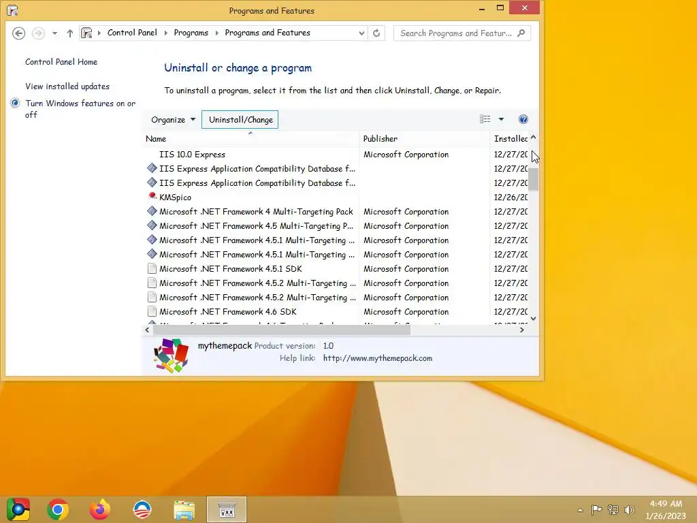697x523 pixels.
Task: Click Control Panel in breadcrumb
Action: point(132,33)
